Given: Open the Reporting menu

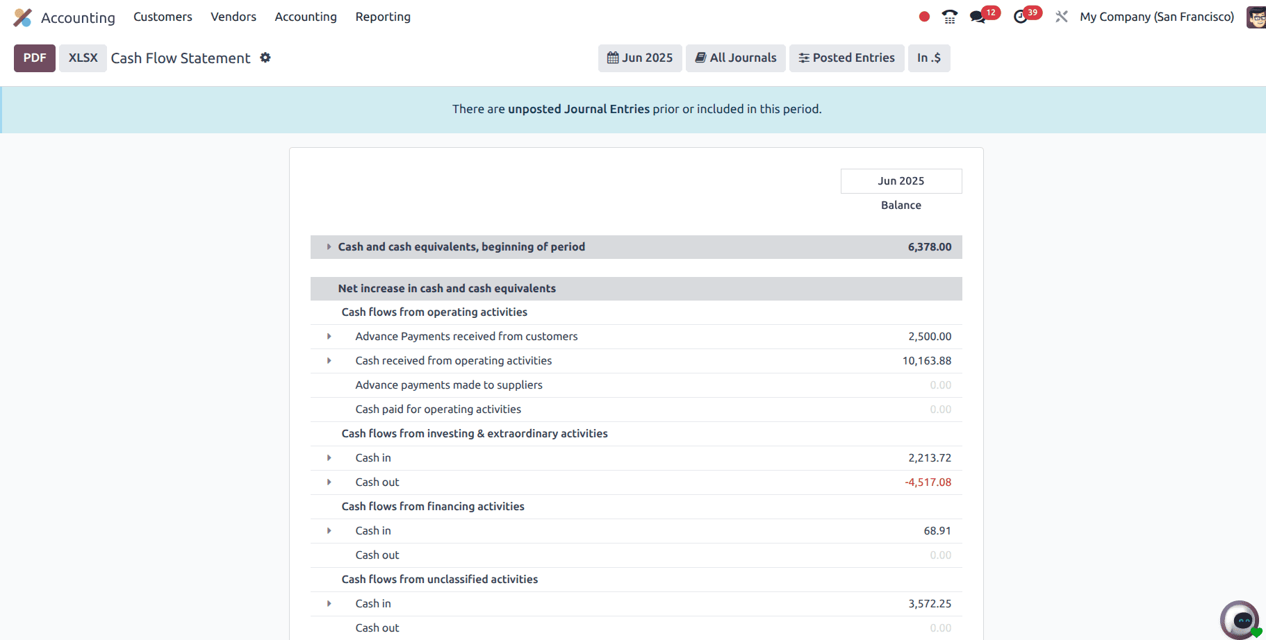Looking at the screenshot, I should (x=382, y=17).
